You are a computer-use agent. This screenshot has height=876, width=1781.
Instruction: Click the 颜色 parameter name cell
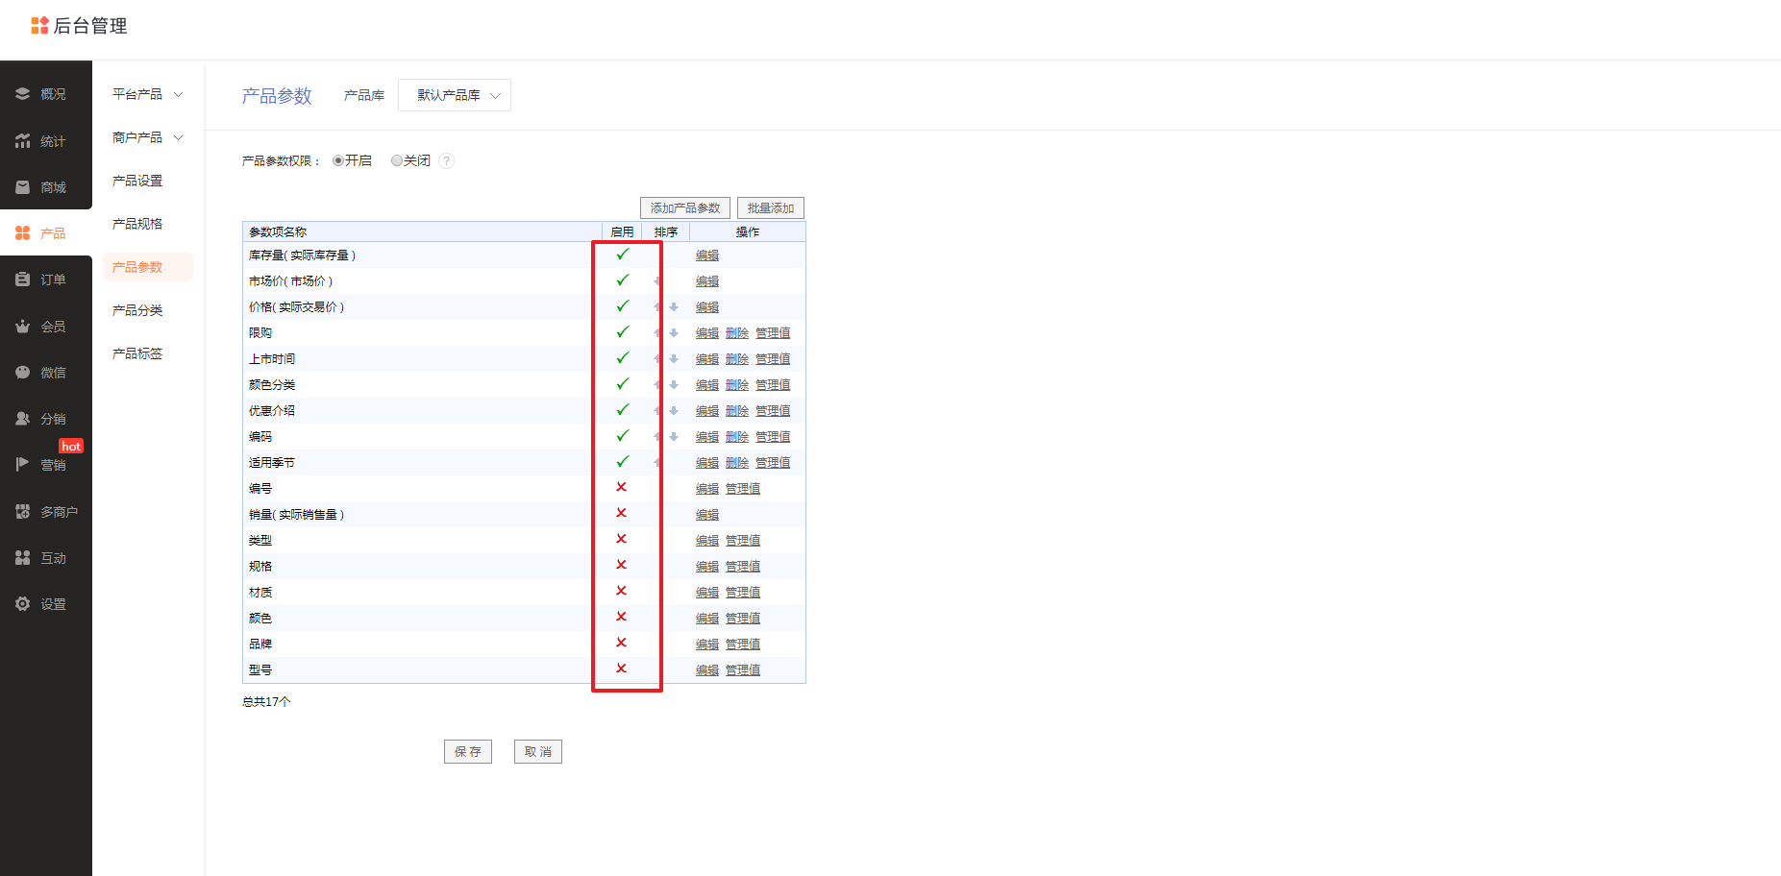[x=260, y=619]
